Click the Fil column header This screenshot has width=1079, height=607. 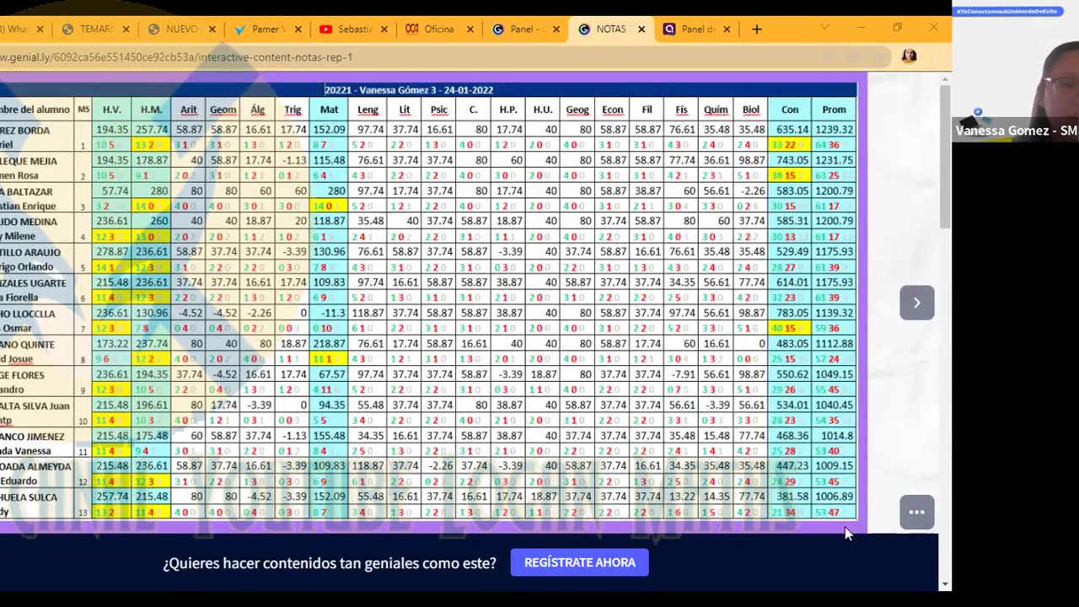(647, 110)
